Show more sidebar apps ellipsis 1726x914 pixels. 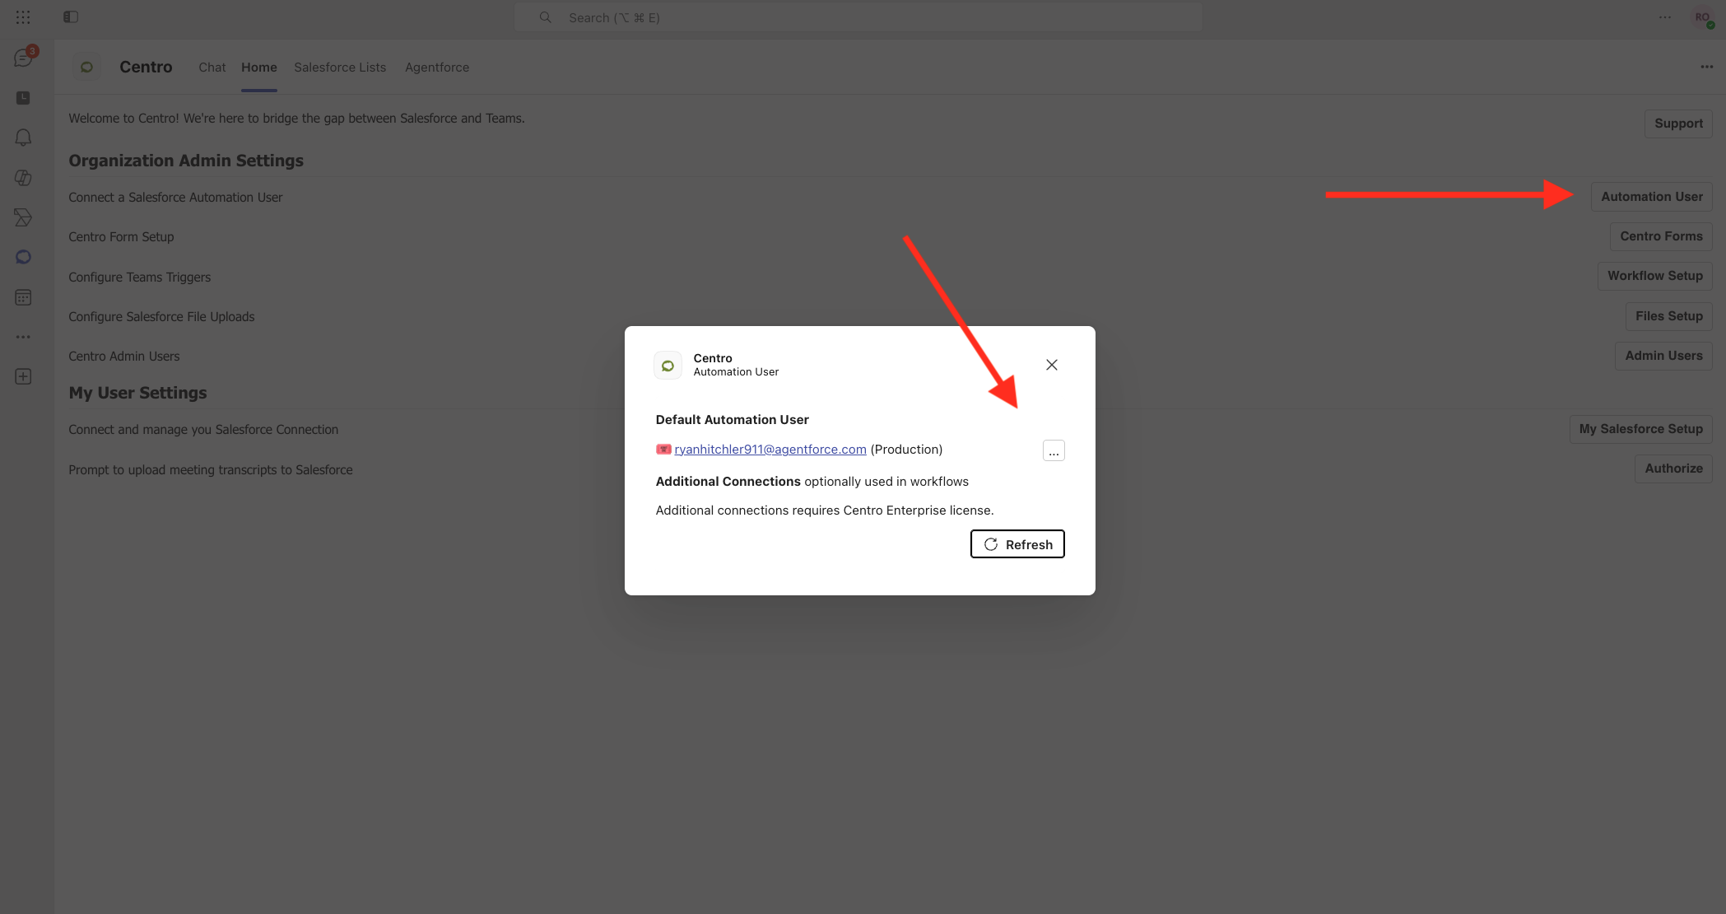[x=23, y=337]
